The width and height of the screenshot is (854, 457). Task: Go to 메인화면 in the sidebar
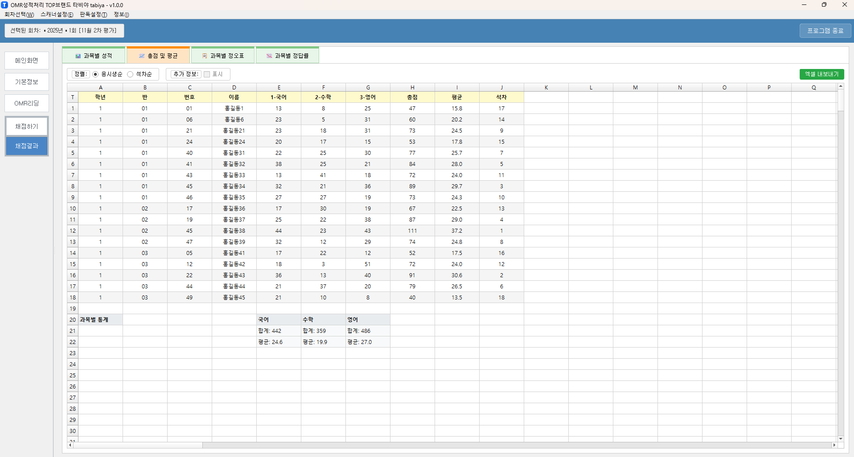(27, 61)
